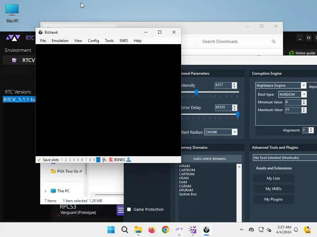Click Auto-select domains button
Viewport: 317px width, 237px height.
(210, 159)
